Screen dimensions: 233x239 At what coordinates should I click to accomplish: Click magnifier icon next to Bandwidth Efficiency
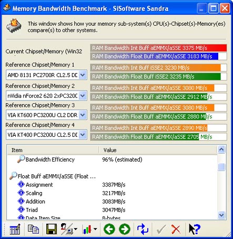pos(21,159)
